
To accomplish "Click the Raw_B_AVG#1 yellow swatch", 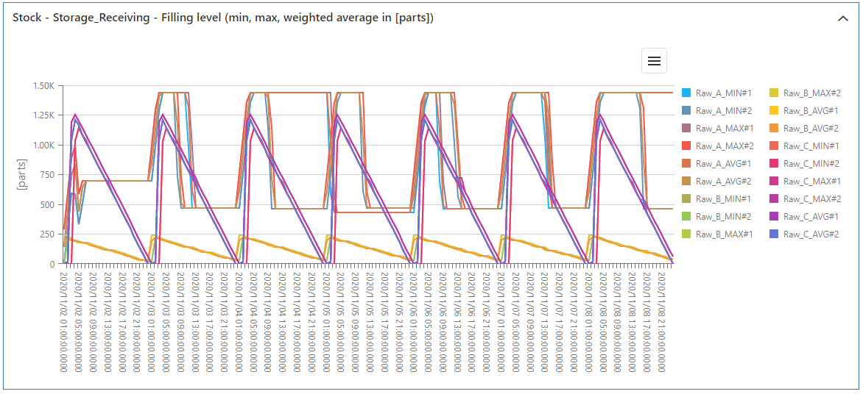I will [774, 111].
